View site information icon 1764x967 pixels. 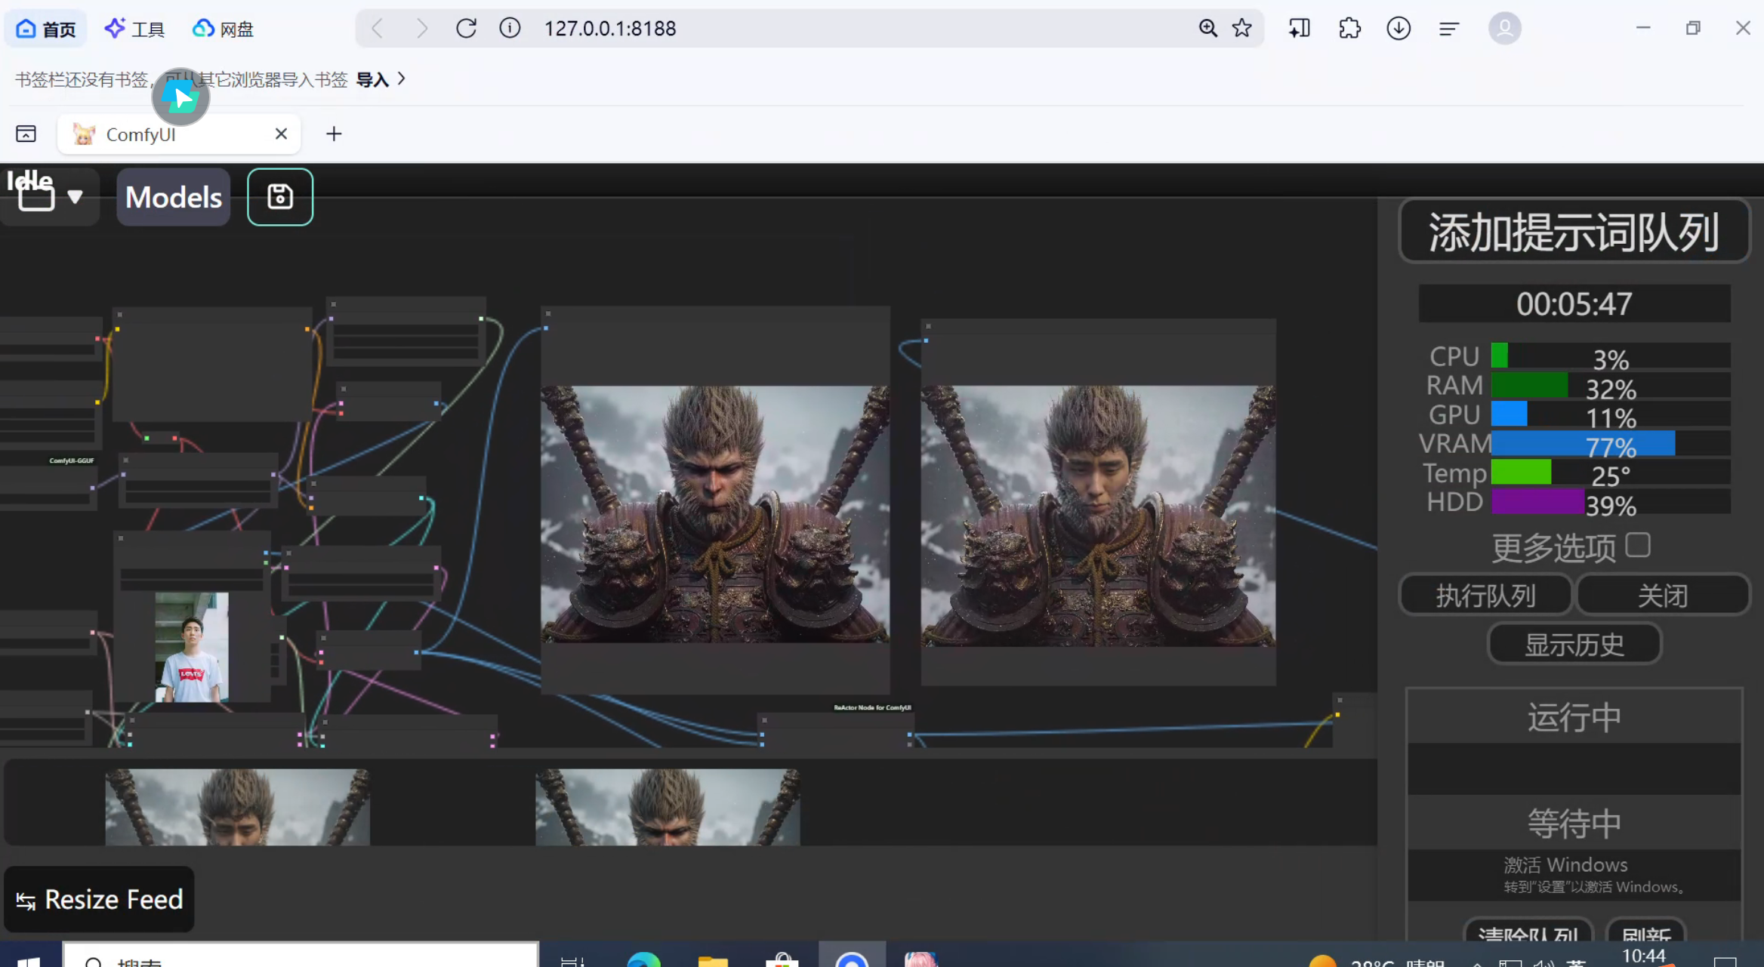click(x=510, y=29)
